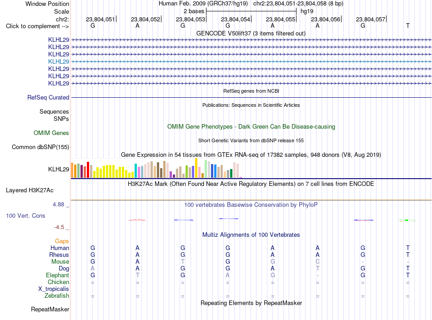432x320 pixels.
Task: Click the green PhyloP mark at rightmost base
Action: point(407,220)
